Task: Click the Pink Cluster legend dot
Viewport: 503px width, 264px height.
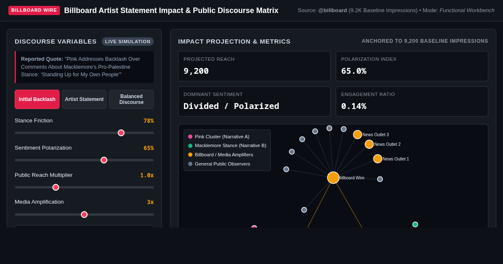Action: coord(190,137)
